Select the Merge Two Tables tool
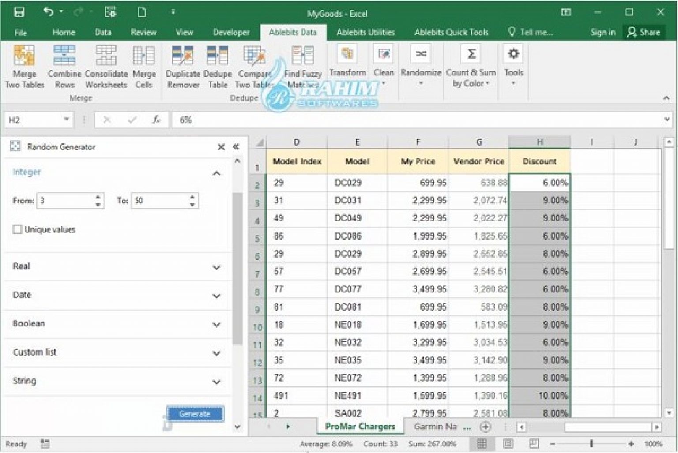The height and width of the screenshot is (453, 678). point(24,66)
